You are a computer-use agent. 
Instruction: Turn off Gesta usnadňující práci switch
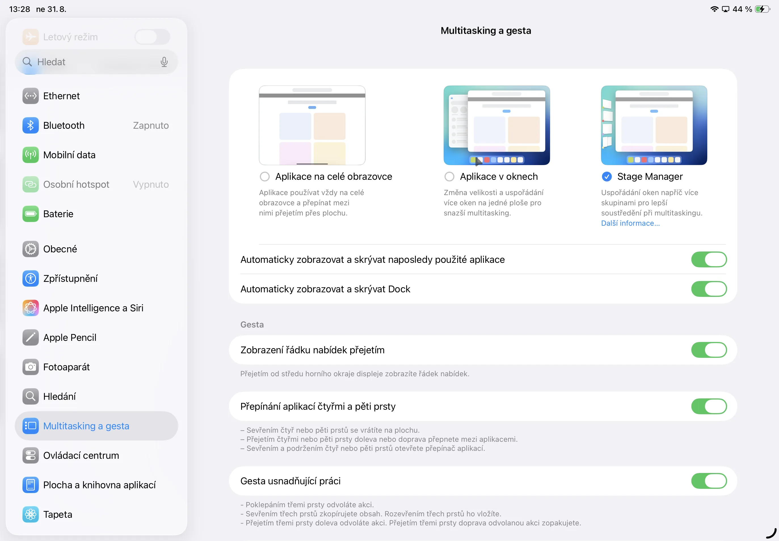click(x=709, y=481)
